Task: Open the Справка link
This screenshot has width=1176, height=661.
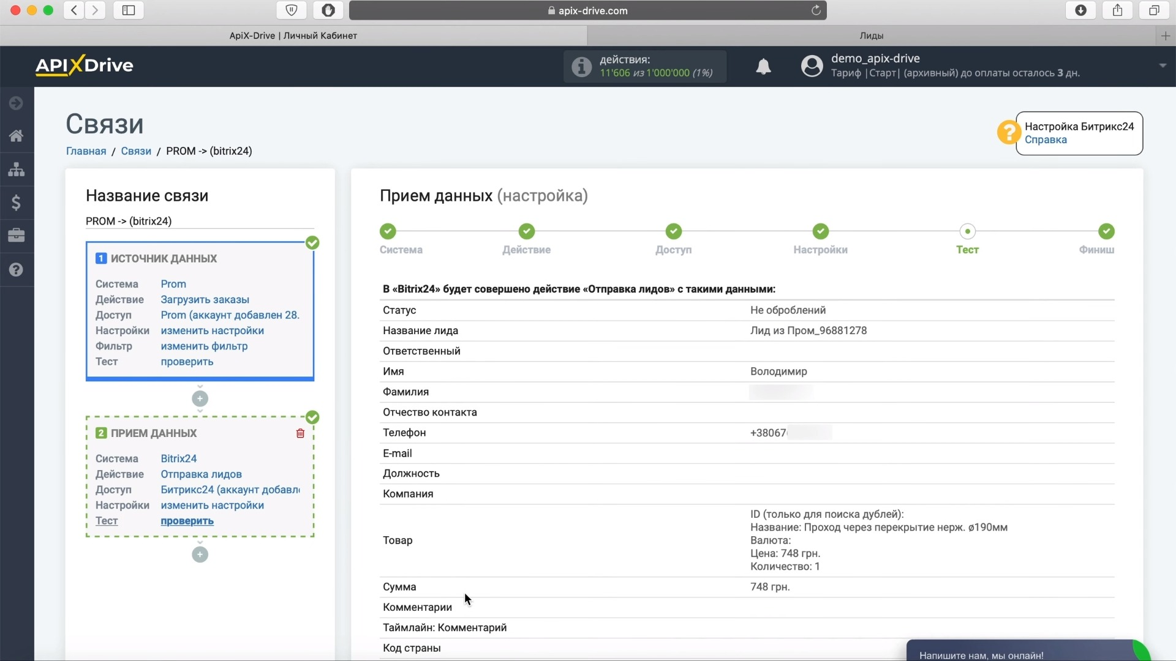Action: pos(1046,140)
